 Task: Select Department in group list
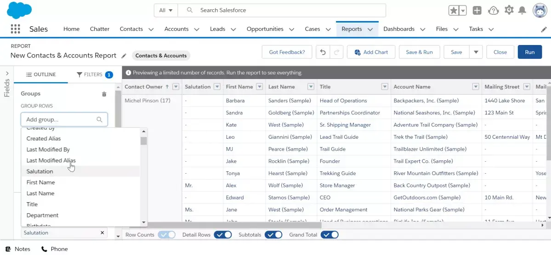[x=80, y=215]
